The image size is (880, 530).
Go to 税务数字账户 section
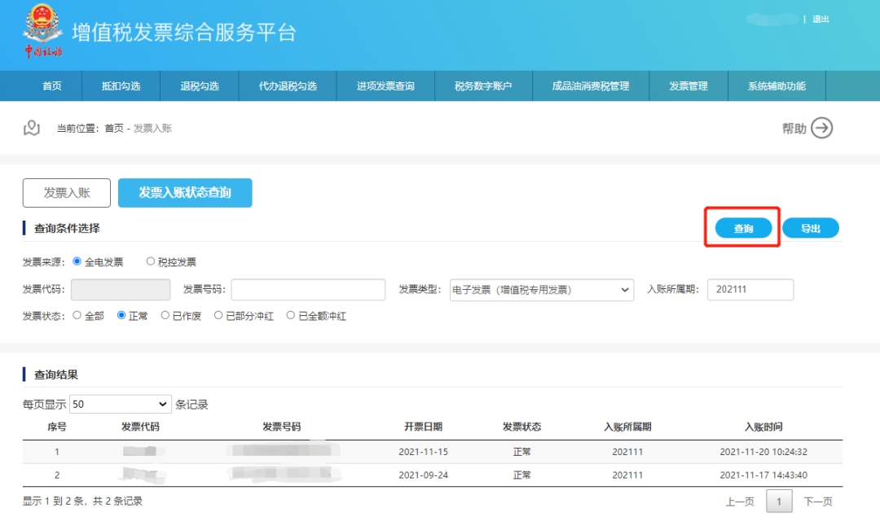tap(483, 85)
